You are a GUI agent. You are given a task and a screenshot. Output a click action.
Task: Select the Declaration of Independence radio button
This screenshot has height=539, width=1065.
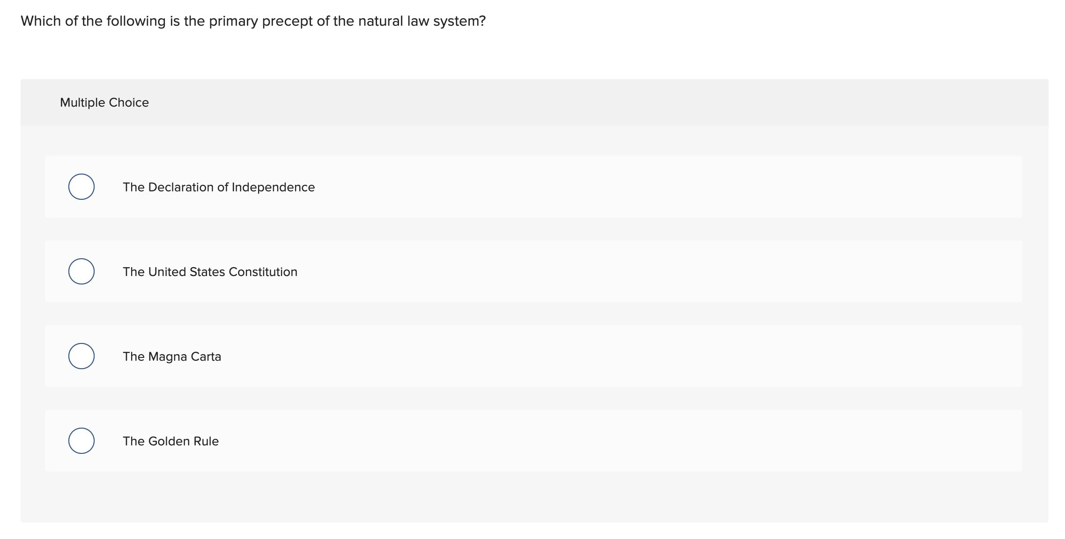pyautogui.click(x=81, y=187)
